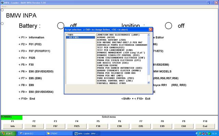
Task: Click the Ignition status indicator circle
Action: point(168,26)
